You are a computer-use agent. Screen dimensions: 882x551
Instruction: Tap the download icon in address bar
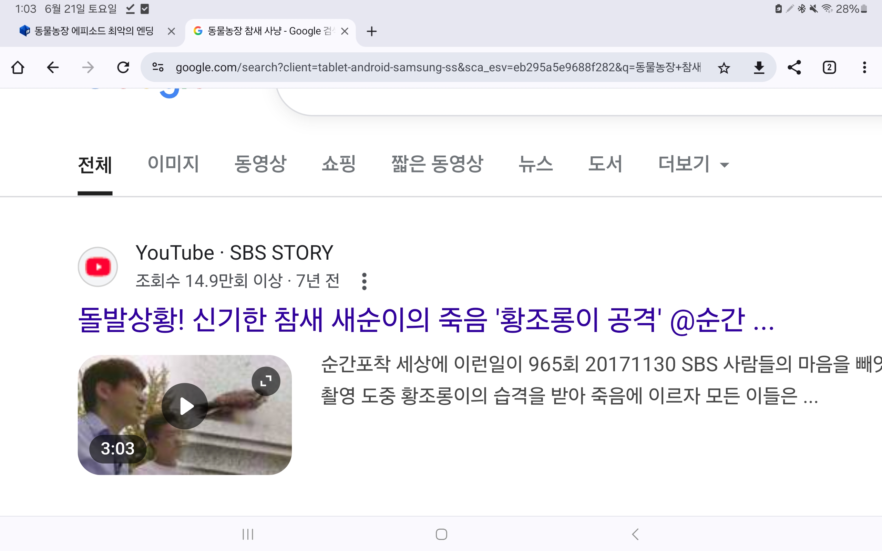point(759,67)
